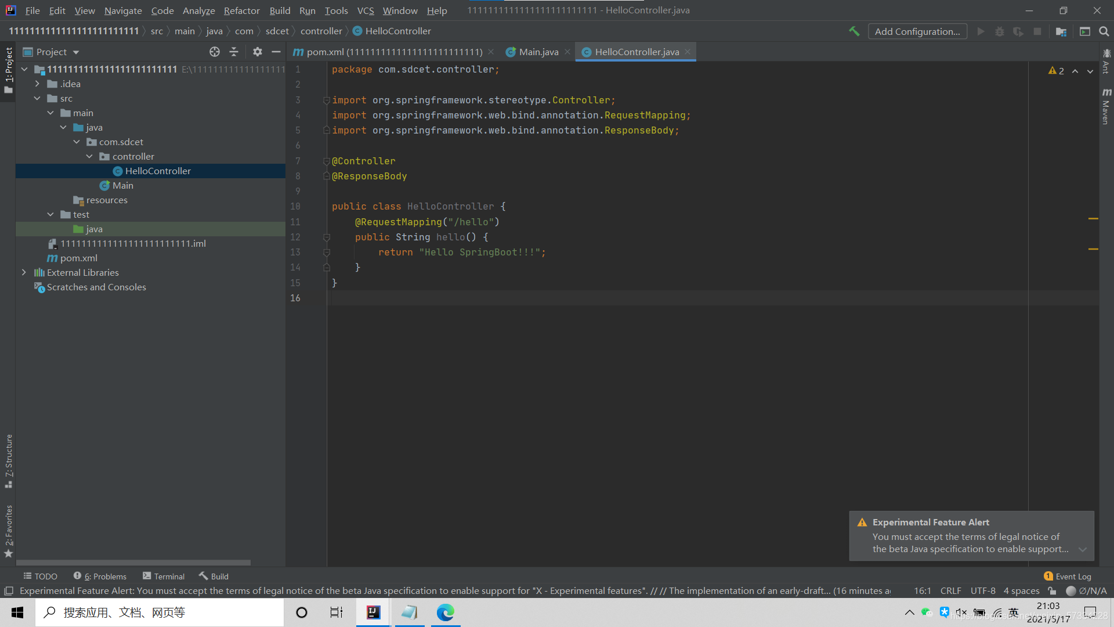Click the Run play icon in toolbar
This screenshot has height=627, width=1114.
(x=981, y=31)
